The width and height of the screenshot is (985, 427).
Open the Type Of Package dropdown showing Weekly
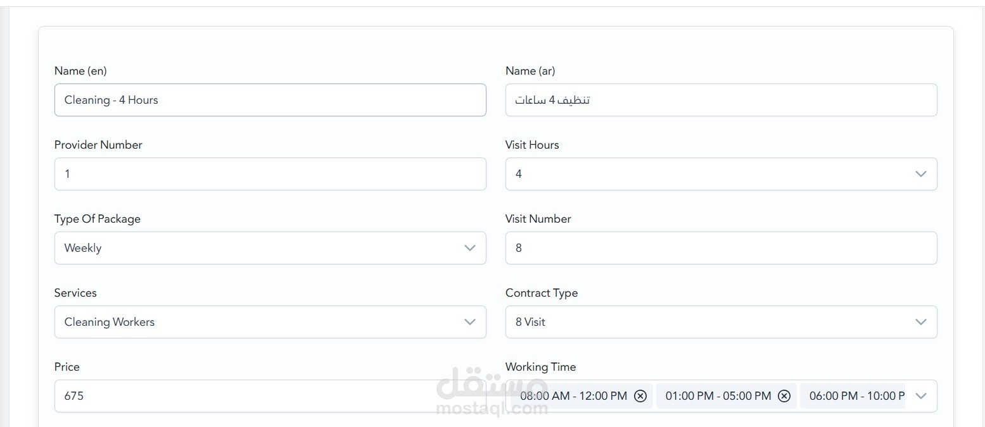[270, 248]
